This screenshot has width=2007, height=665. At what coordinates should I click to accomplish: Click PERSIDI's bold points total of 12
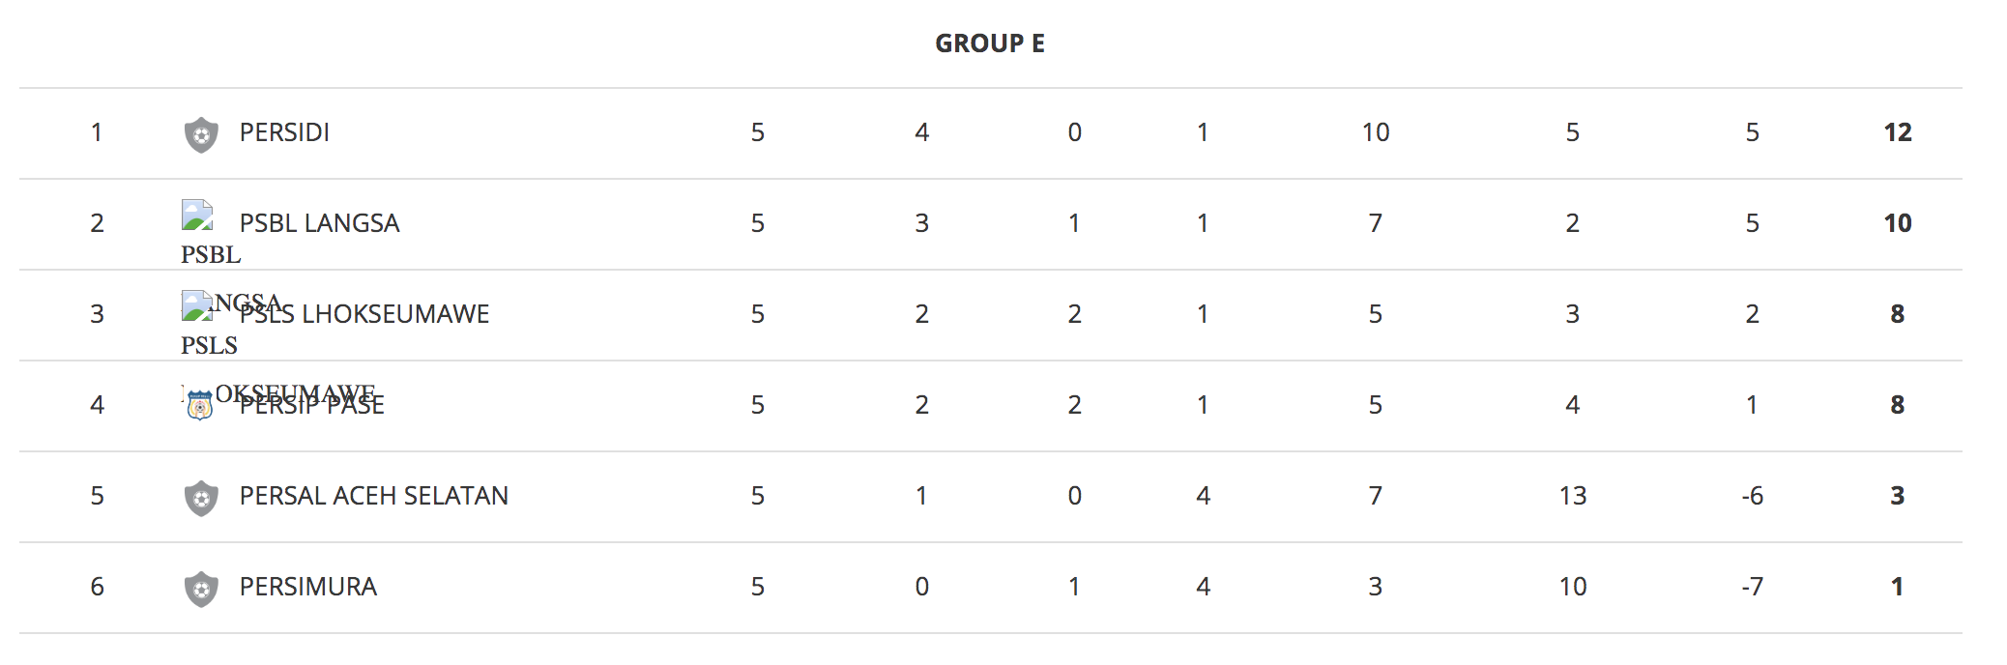pos(1897,132)
